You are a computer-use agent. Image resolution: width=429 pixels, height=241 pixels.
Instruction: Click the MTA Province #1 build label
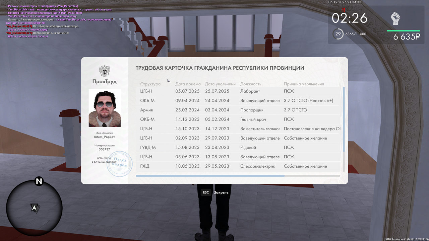coord(407,239)
